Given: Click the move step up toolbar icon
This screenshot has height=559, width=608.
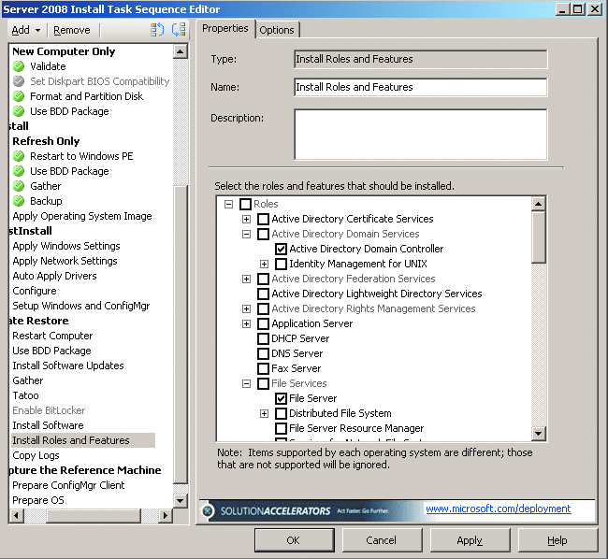Looking at the screenshot, I should pyautogui.click(x=157, y=30).
